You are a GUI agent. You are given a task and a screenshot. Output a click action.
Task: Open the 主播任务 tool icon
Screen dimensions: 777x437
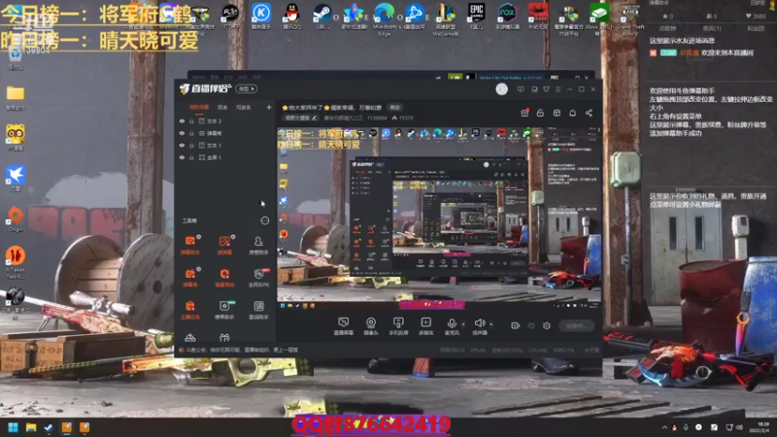pos(189,310)
